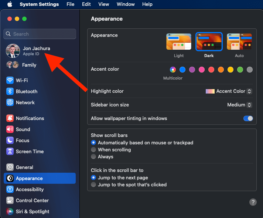
Task: Pick the purple accent color
Action: pyautogui.click(x=192, y=70)
